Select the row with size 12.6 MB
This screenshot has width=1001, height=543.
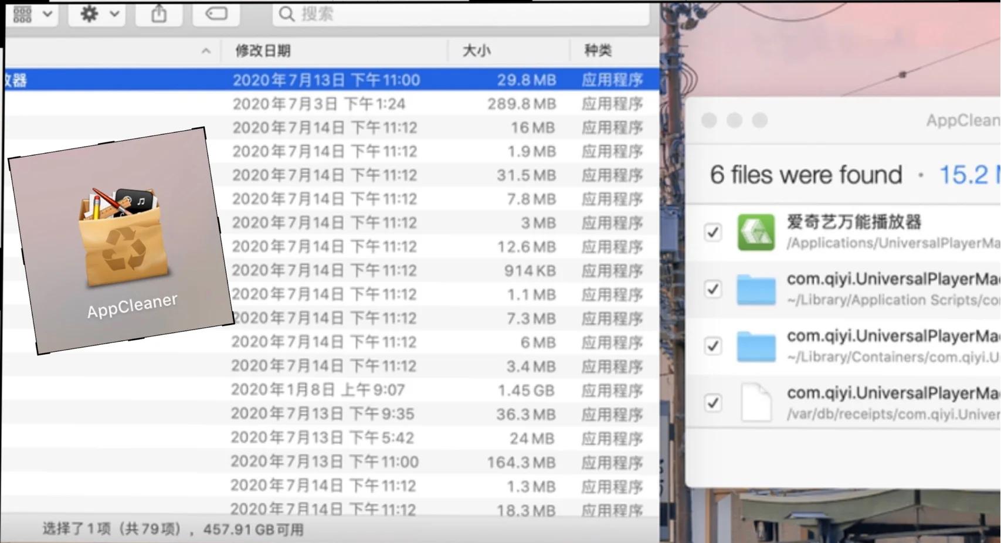pyautogui.click(x=331, y=247)
